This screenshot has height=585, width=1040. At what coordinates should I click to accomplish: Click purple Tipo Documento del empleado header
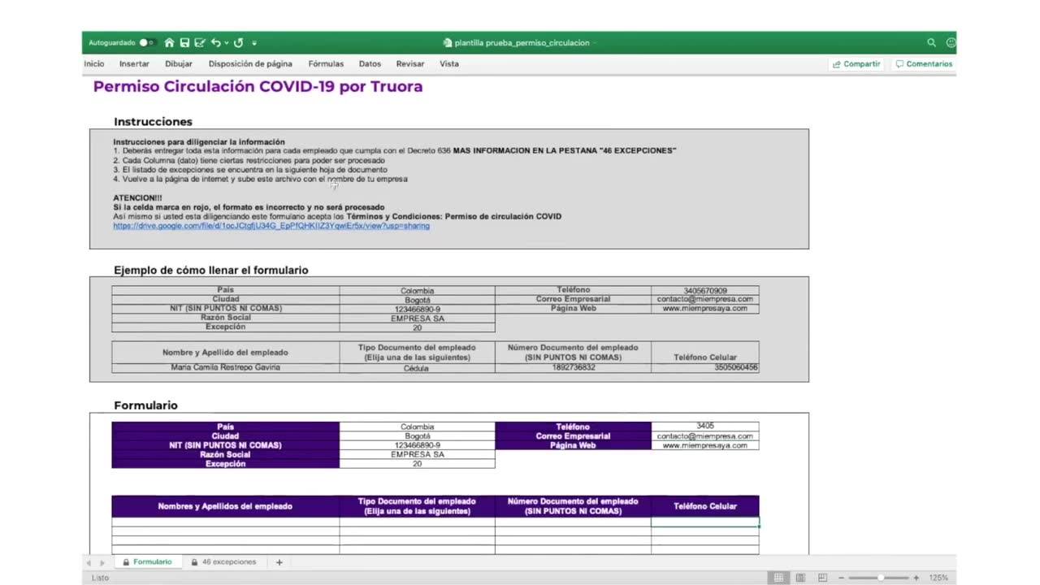(x=417, y=506)
